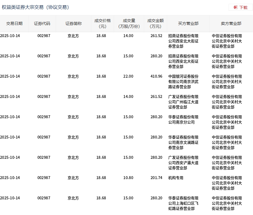Click buyer 华泰证券股份有限公司上海虹口区飞虹路证券营业部
Viewport: 253px width, 215px height.
click(183, 203)
